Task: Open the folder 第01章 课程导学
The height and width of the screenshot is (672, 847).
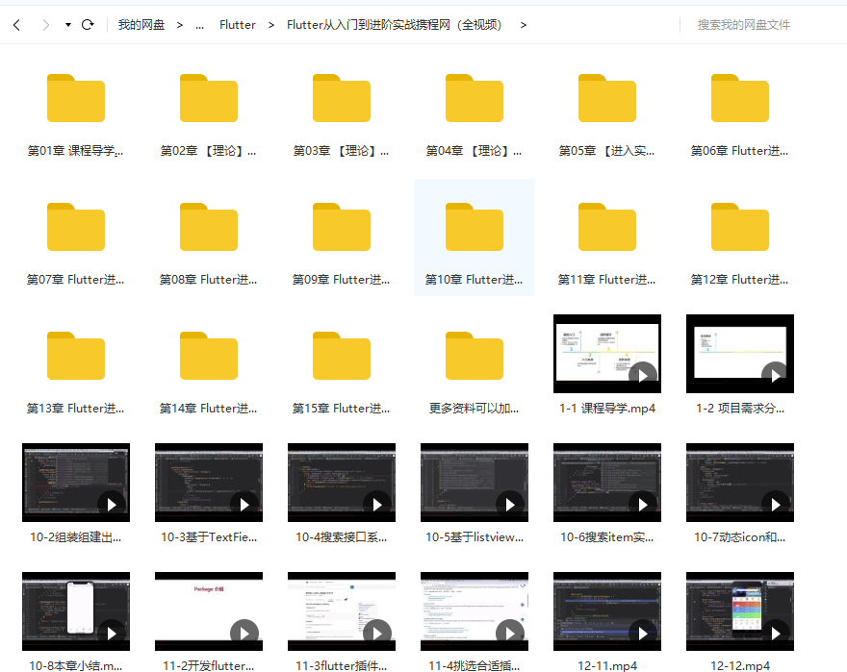Action: (x=75, y=98)
